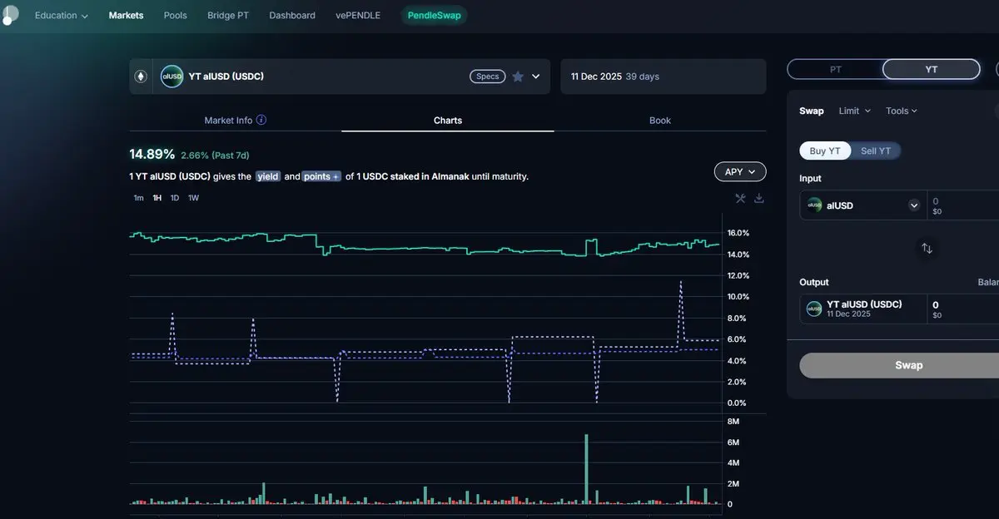Open the Market Info tooltip icon
Screen dimensions: 999x519
(261, 120)
